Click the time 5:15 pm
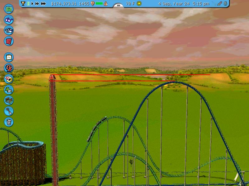249x186 pixels. click(x=201, y=4)
